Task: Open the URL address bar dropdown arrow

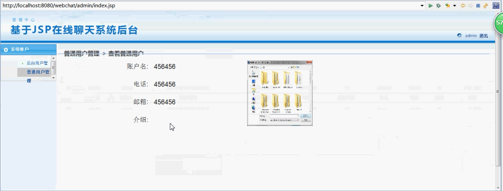Action: (x=422, y=5)
